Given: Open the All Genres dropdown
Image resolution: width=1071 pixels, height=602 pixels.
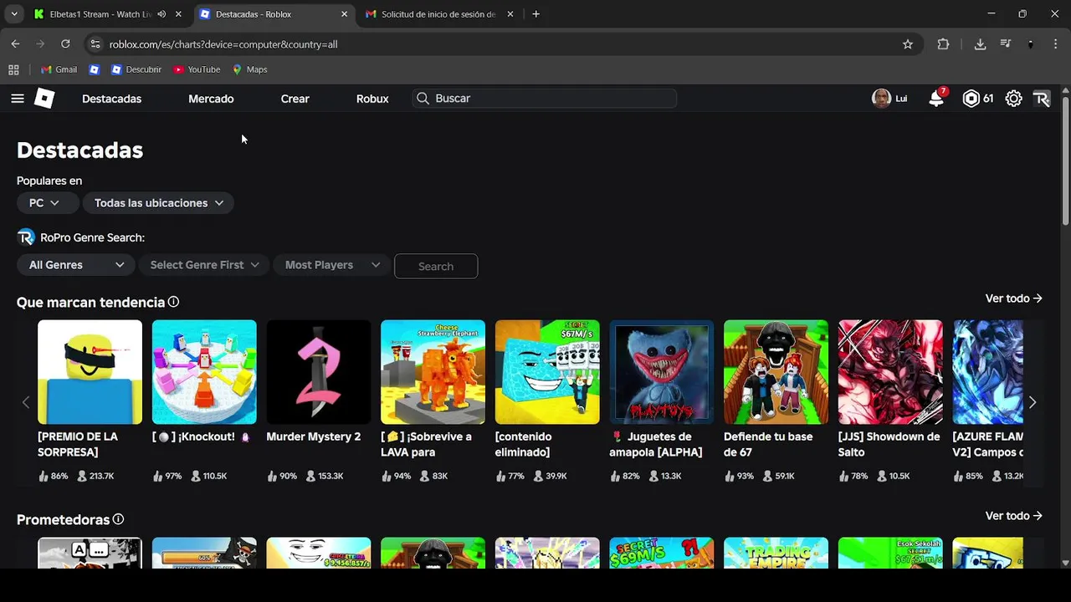Looking at the screenshot, I should [76, 265].
